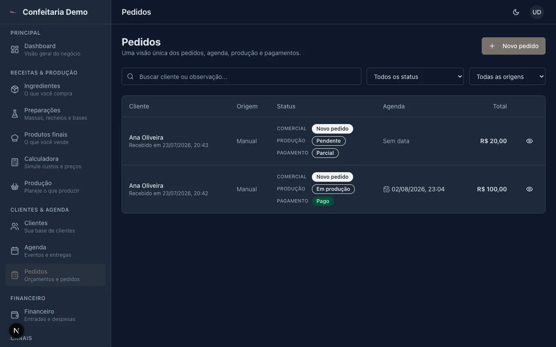Viewport: 556px width, 347px height.
Task: Click the Origem column header
Action: pos(247,106)
